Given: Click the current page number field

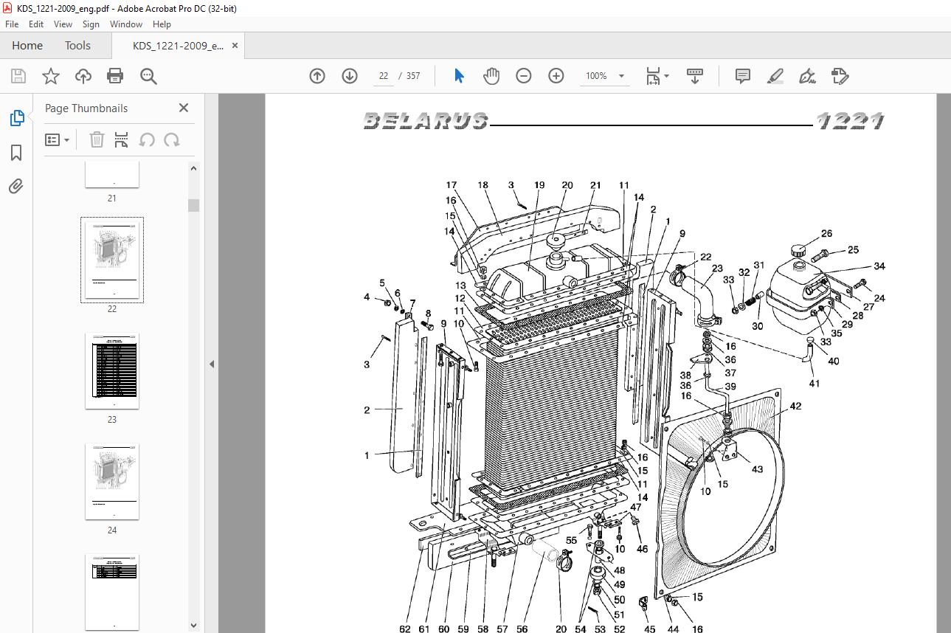Looking at the screenshot, I should (384, 76).
